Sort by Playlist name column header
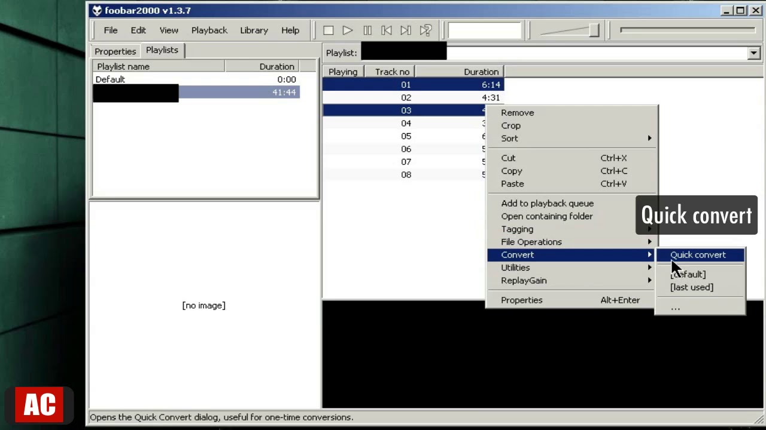The width and height of the screenshot is (766, 430). click(x=159, y=66)
